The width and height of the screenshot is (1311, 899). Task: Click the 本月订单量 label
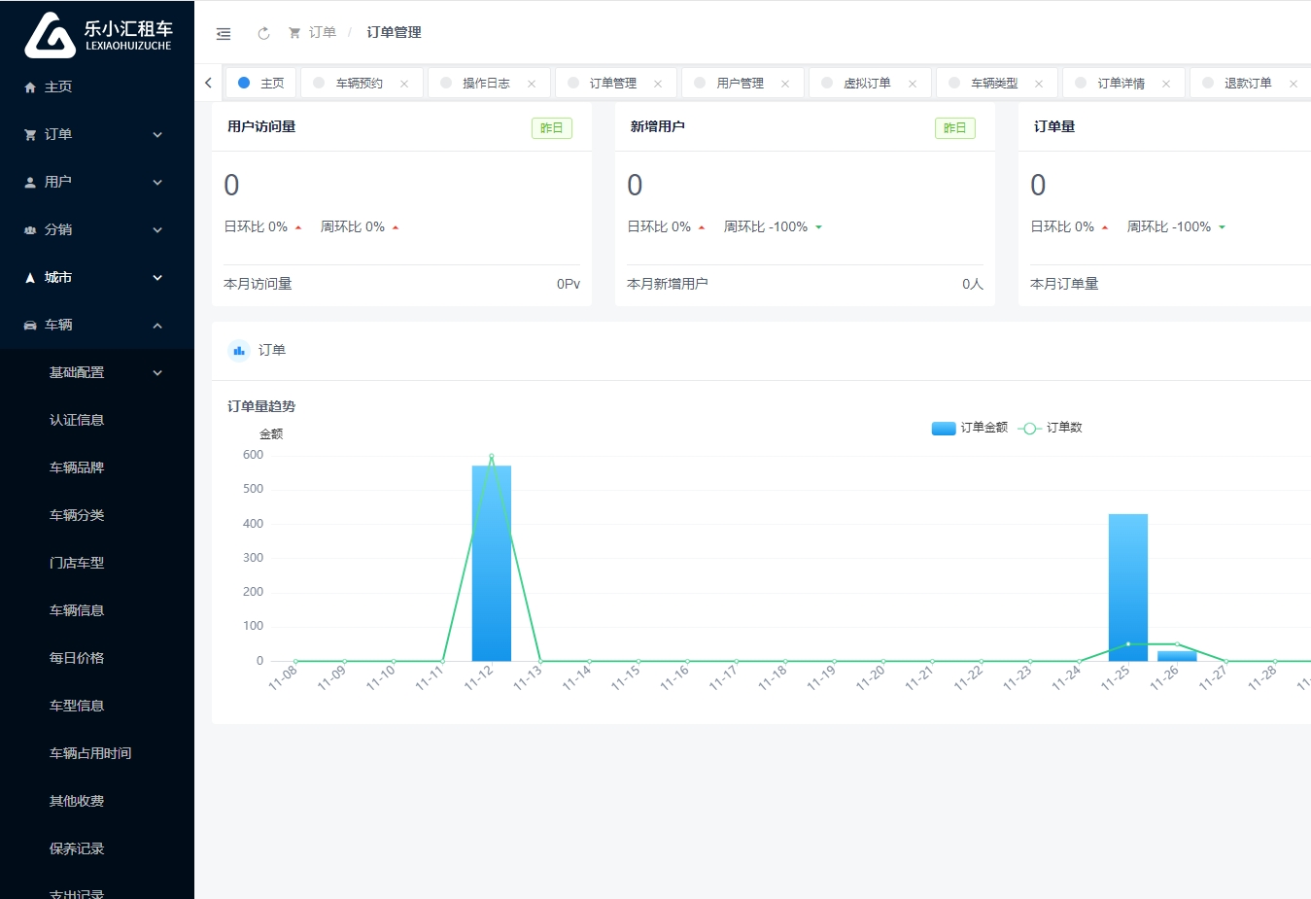tap(1064, 284)
